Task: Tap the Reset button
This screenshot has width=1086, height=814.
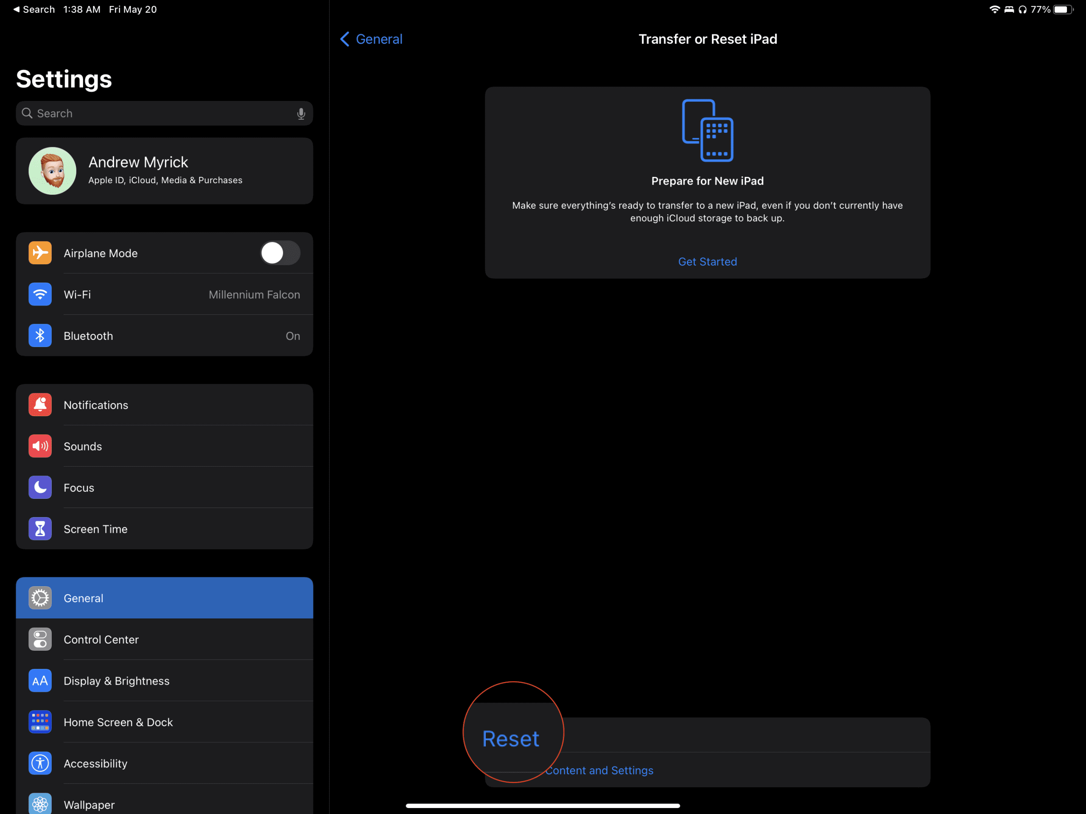Action: tap(511, 738)
